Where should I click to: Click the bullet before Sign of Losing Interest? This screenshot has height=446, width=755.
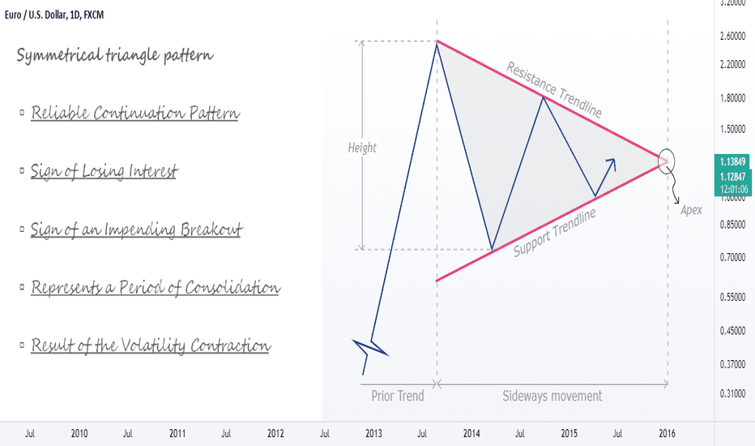point(22,170)
